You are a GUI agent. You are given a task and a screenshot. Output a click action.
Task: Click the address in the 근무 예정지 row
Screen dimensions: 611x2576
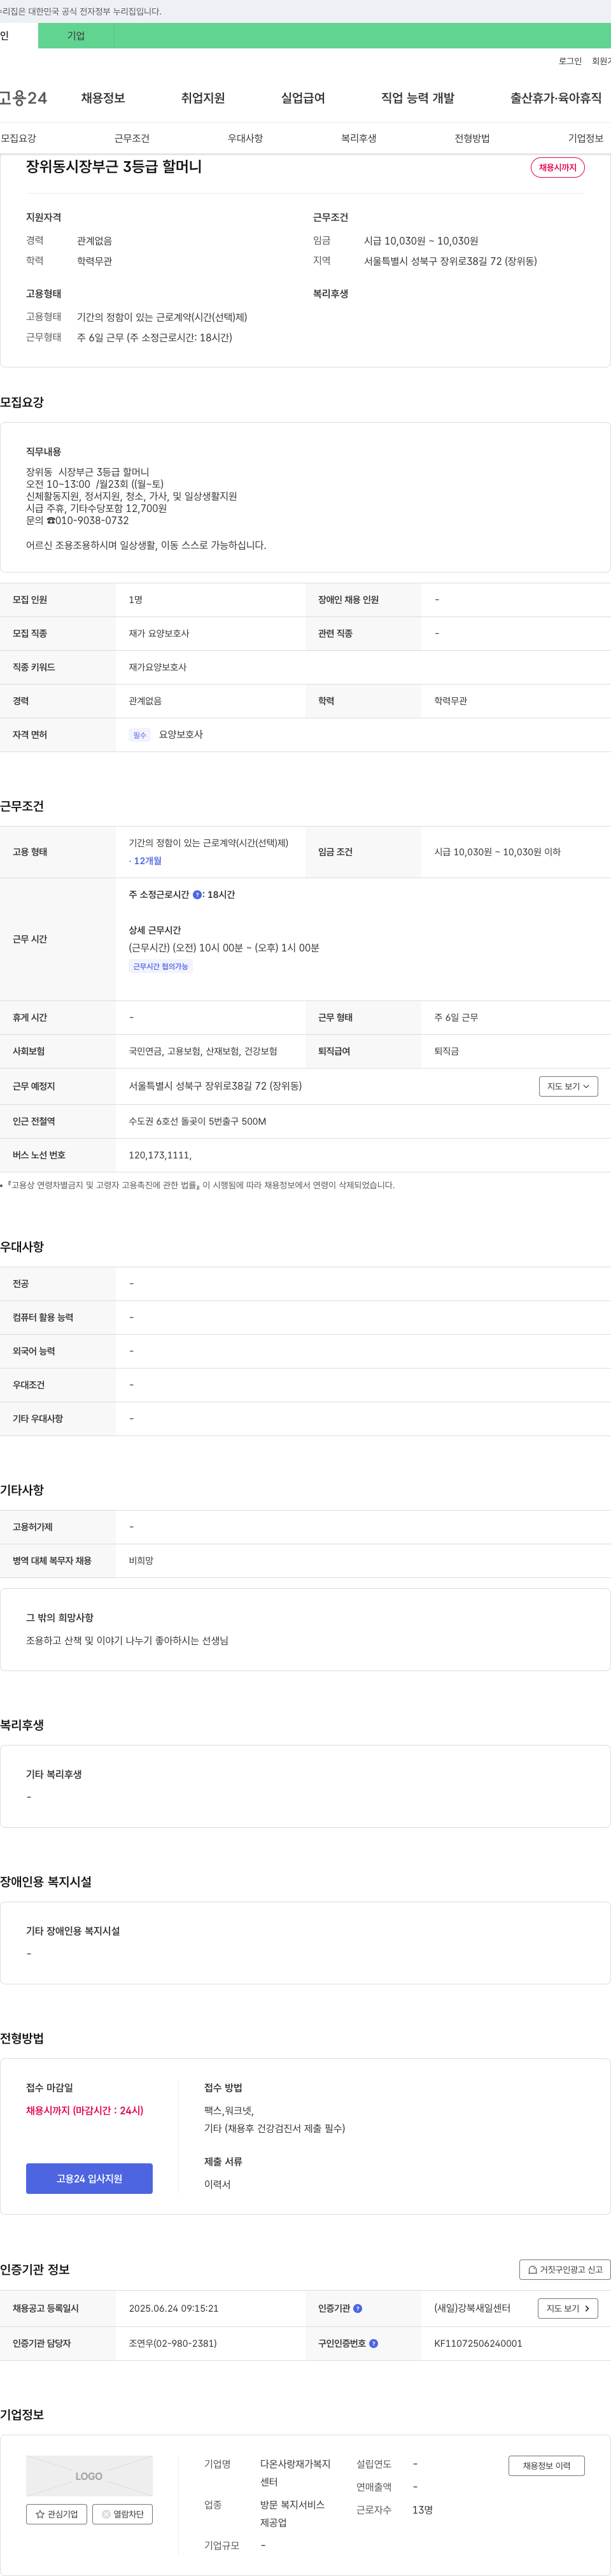tap(215, 1086)
